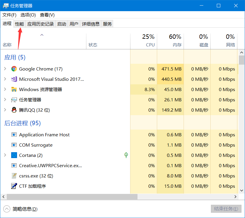Collapse to 简略信息 using the circle arrow icon
This screenshot has width=245, height=218.
coord(6,209)
